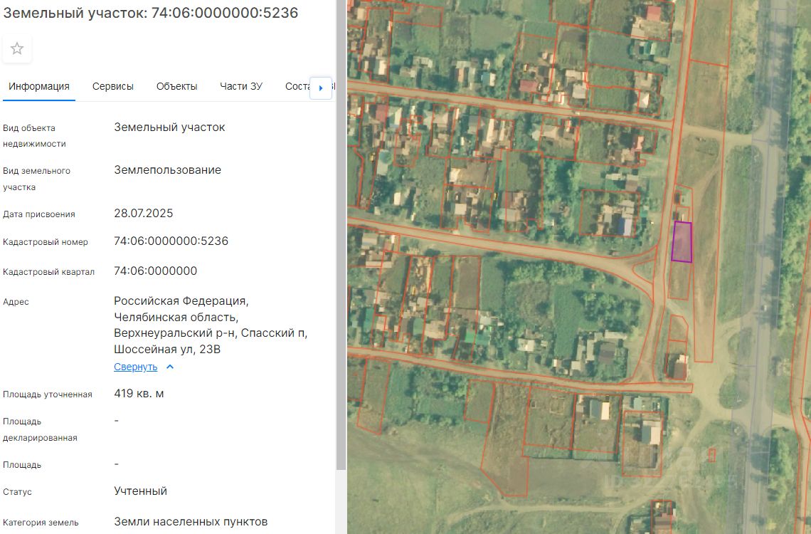The height and width of the screenshot is (534, 811).
Task: Click the date value 28.07.2025
Action: pyautogui.click(x=144, y=214)
